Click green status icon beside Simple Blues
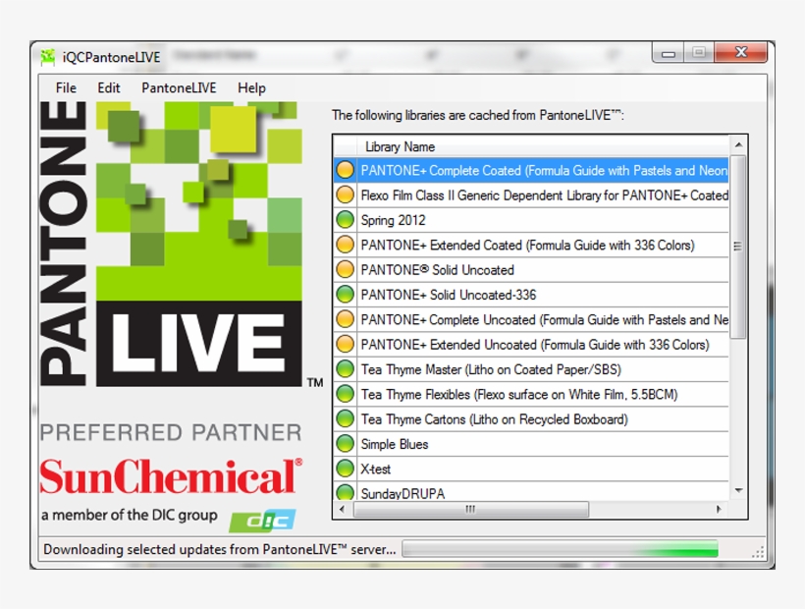This screenshot has width=805, height=609. point(345,444)
